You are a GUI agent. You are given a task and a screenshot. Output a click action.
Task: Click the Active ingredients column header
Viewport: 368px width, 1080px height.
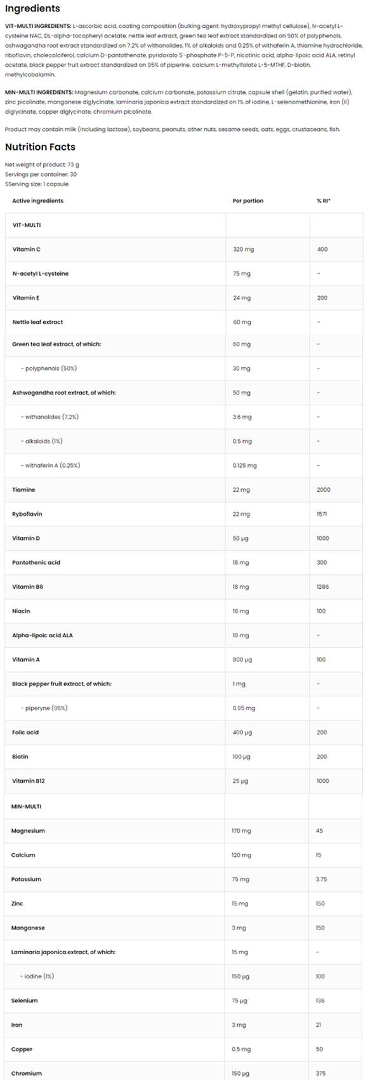pyautogui.click(x=38, y=201)
